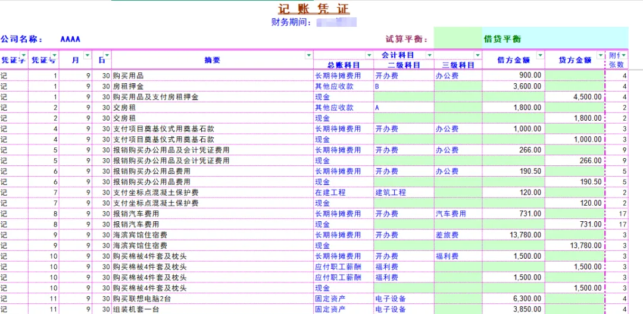
Task: Select the debit amount 1,800.00
Action: click(x=513, y=108)
